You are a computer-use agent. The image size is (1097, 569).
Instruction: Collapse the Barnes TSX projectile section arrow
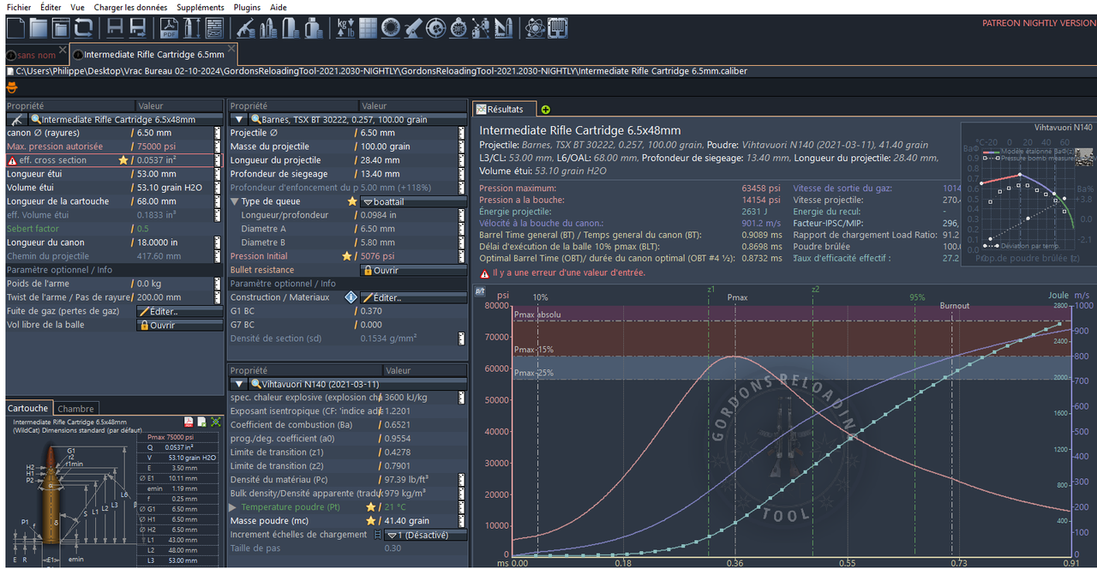(241, 120)
